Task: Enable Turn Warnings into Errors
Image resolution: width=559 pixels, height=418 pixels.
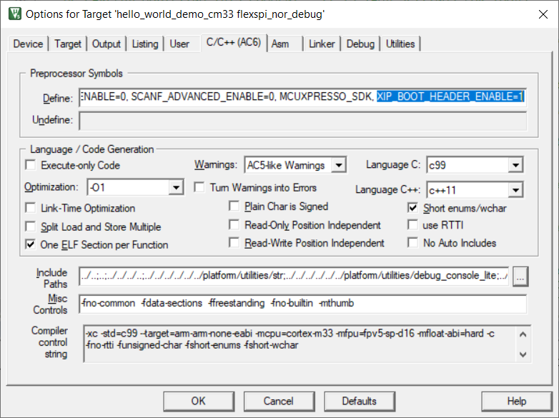Action: 200,188
